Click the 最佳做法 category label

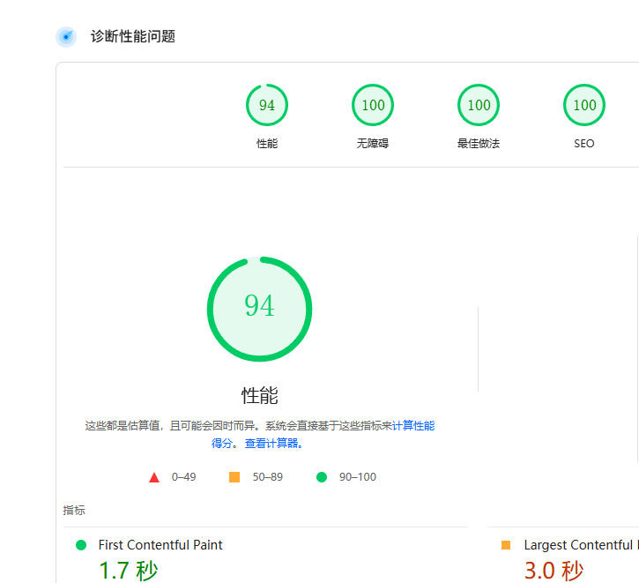[x=479, y=144]
